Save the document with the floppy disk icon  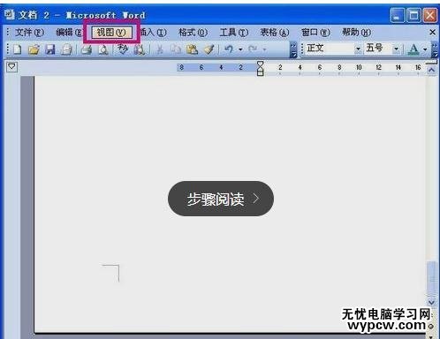(50, 49)
